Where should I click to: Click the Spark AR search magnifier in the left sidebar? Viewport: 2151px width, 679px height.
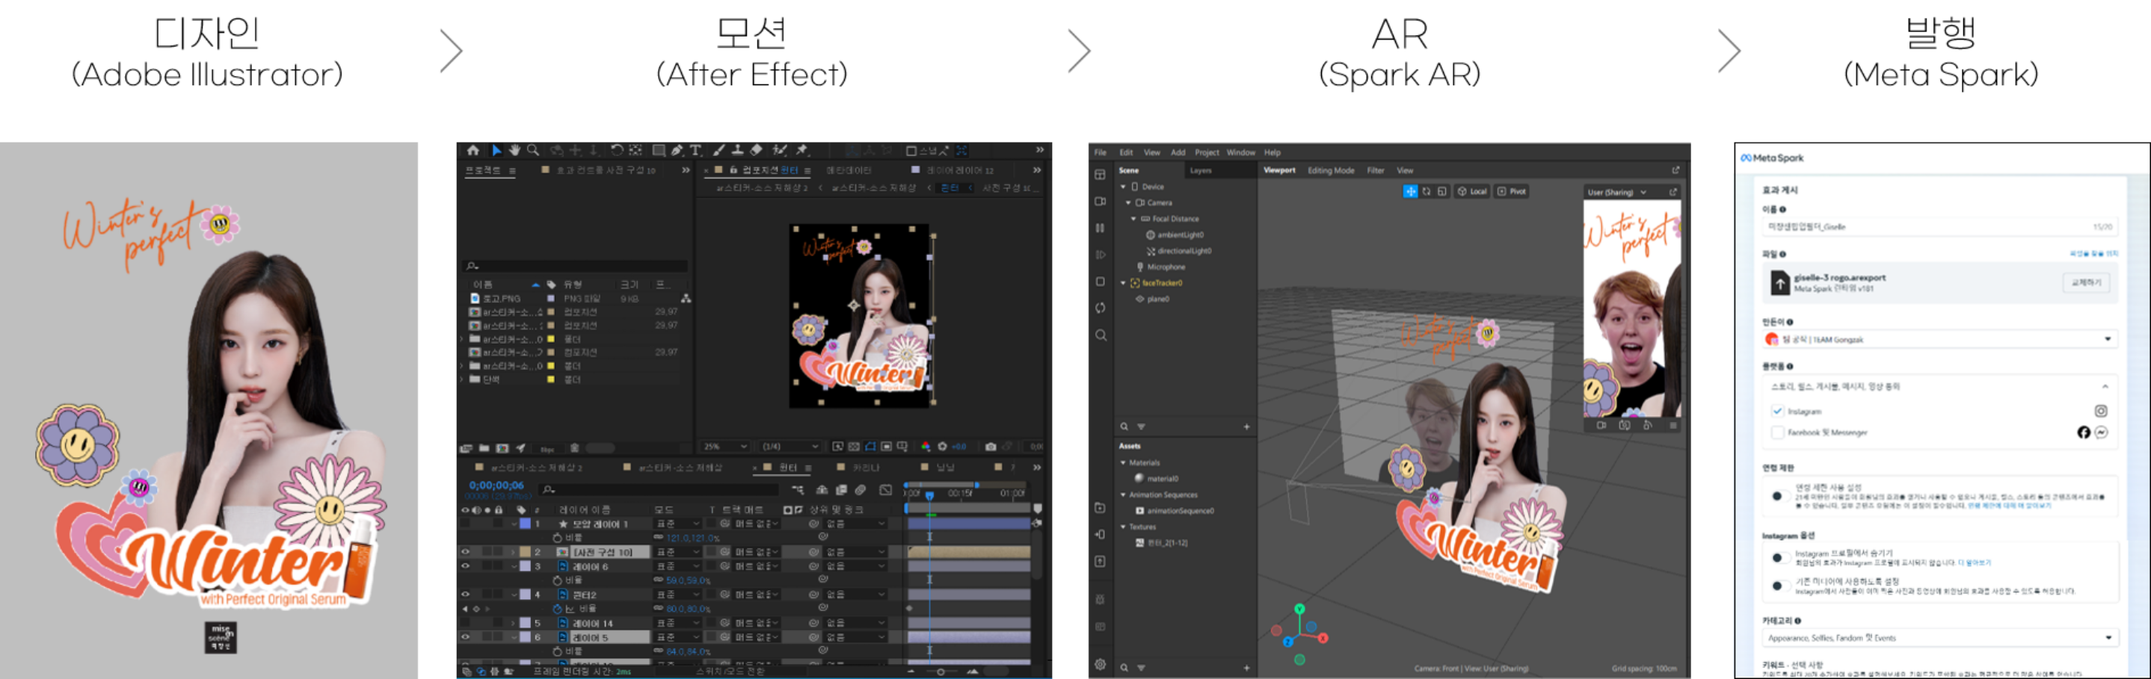(x=1101, y=335)
